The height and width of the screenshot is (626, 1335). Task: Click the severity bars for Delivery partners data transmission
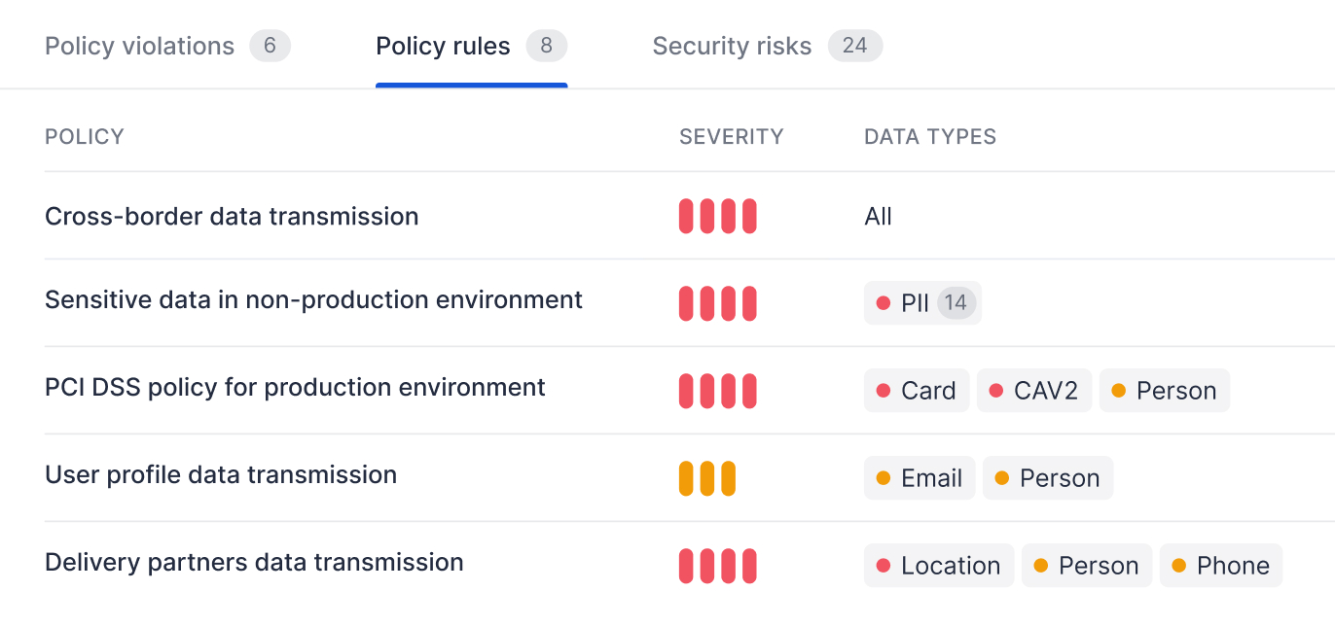718,565
